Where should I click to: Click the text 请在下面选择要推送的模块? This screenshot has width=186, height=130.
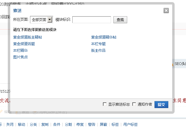35,30
